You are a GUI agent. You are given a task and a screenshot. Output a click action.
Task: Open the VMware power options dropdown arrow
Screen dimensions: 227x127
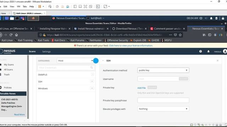(x=43, y=6)
